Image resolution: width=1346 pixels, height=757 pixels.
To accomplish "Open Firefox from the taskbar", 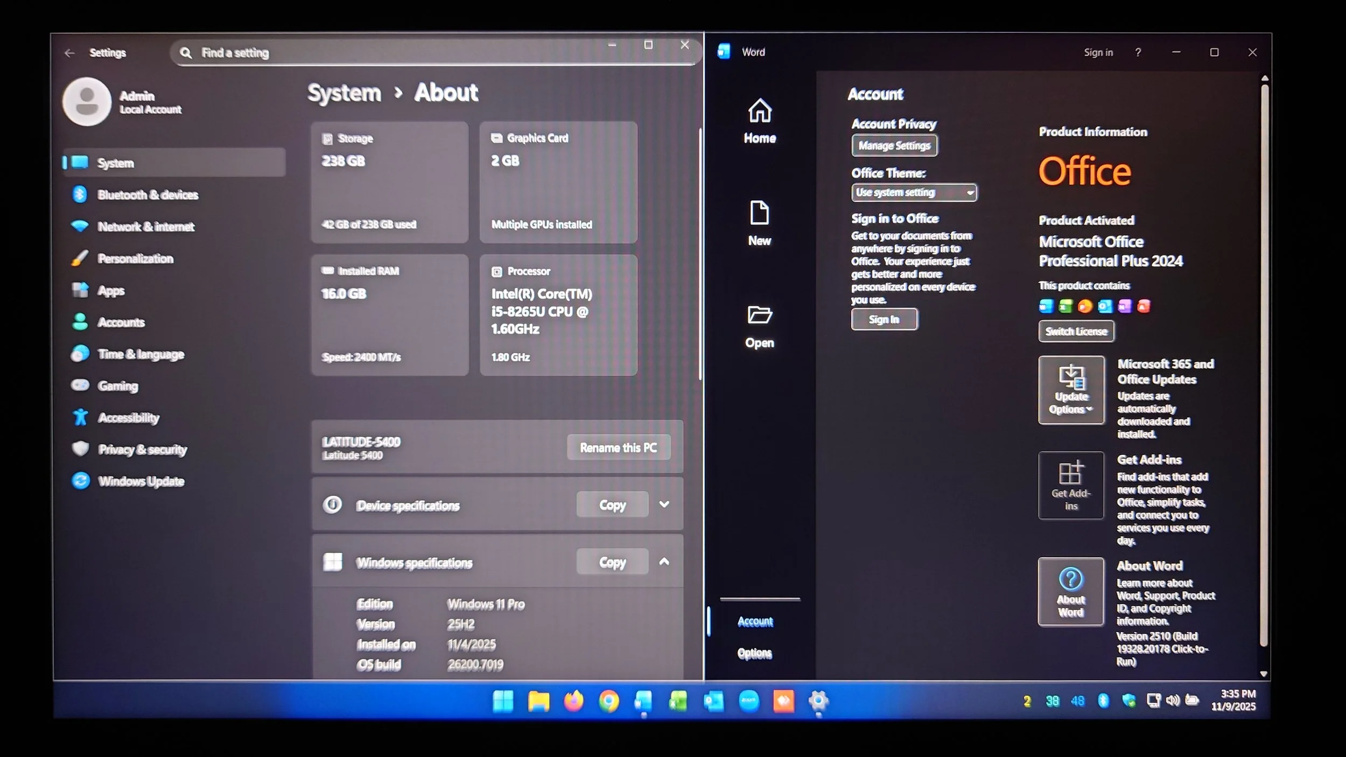I will tap(573, 701).
